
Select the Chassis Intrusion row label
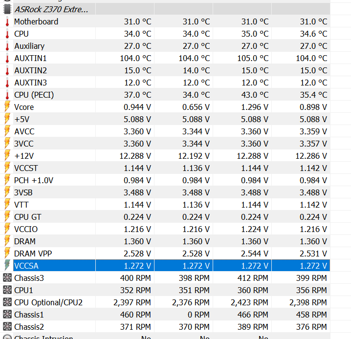44,337
